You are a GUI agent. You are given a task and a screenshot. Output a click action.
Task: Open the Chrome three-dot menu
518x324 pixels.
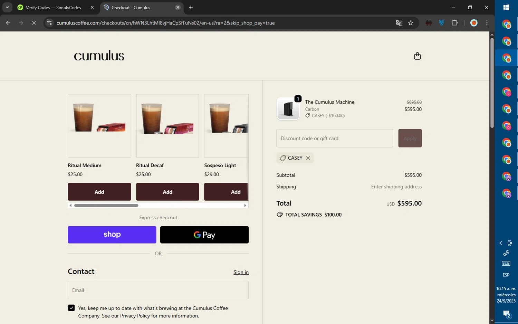click(x=487, y=23)
